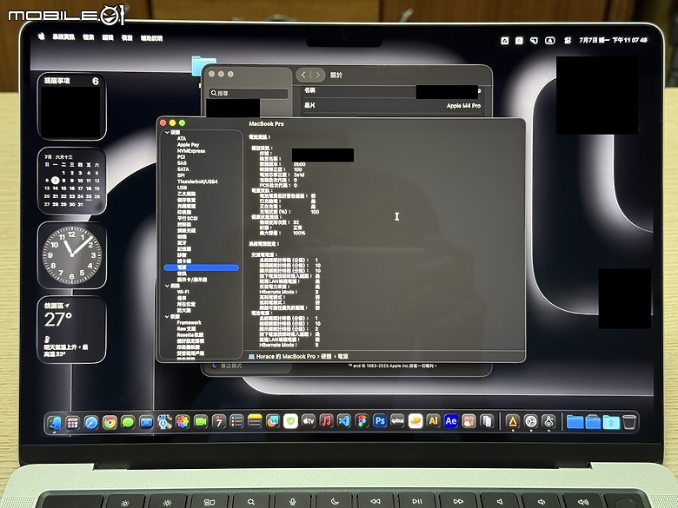
Task: Launch Google Chrome from the Dock
Action: pos(110,422)
